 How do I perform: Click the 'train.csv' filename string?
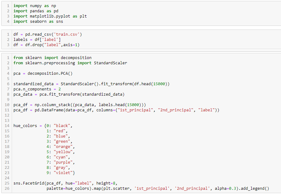click(69, 34)
